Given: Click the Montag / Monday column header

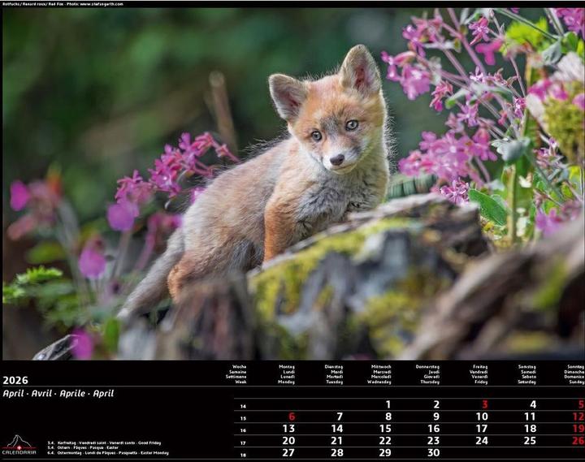Looking at the screenshot, I should coord(287,374).
